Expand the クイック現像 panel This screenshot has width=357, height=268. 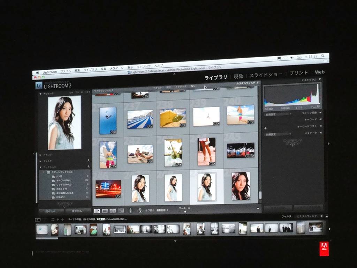coord(320,113)
